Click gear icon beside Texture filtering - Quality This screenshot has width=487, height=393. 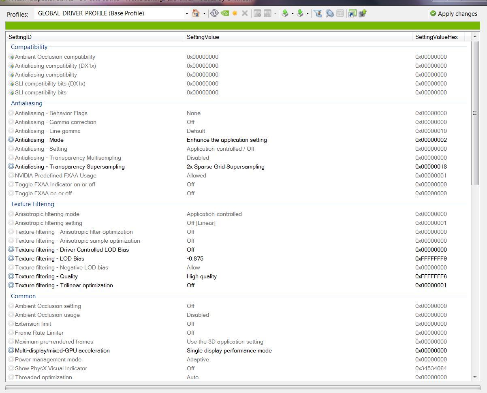(11, 276)
